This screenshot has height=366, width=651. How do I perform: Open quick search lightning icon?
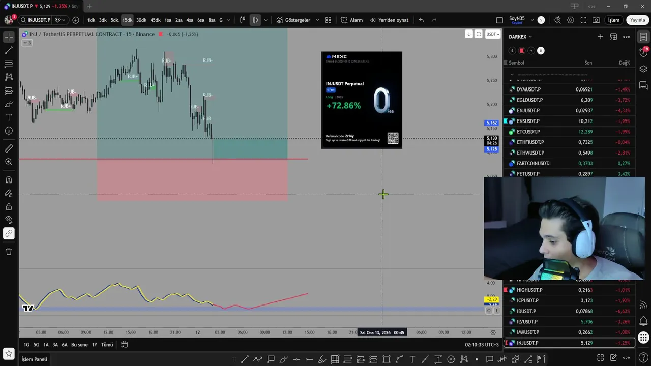(x=557, y=20)
